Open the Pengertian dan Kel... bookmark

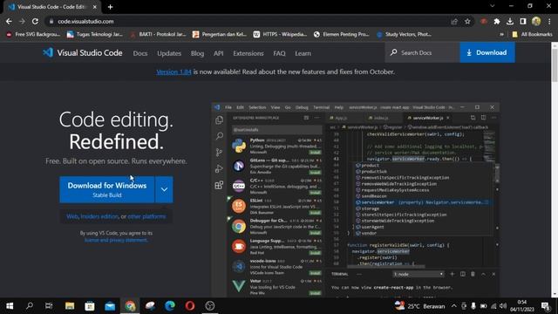click(220, 35)
